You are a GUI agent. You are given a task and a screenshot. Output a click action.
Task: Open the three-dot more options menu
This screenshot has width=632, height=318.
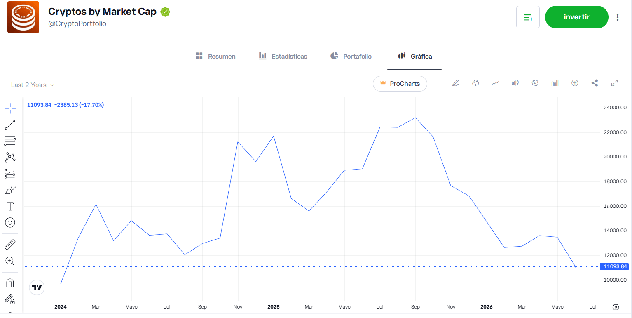point(617,17)
